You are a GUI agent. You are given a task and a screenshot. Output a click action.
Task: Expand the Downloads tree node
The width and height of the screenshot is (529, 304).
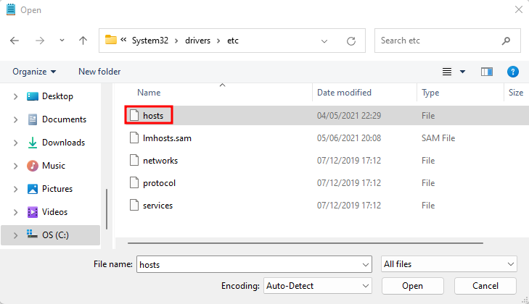[16, 143]
